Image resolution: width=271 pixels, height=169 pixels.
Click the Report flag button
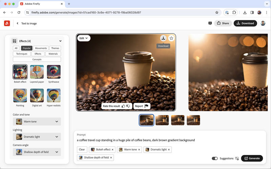(142, 106)
